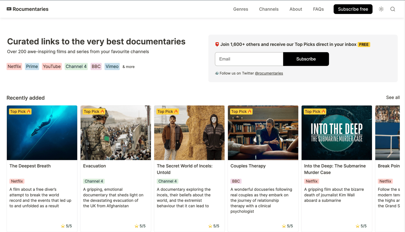Click inside the Email input field
Viewport: 405px width, 232px height.
point(249,59)
